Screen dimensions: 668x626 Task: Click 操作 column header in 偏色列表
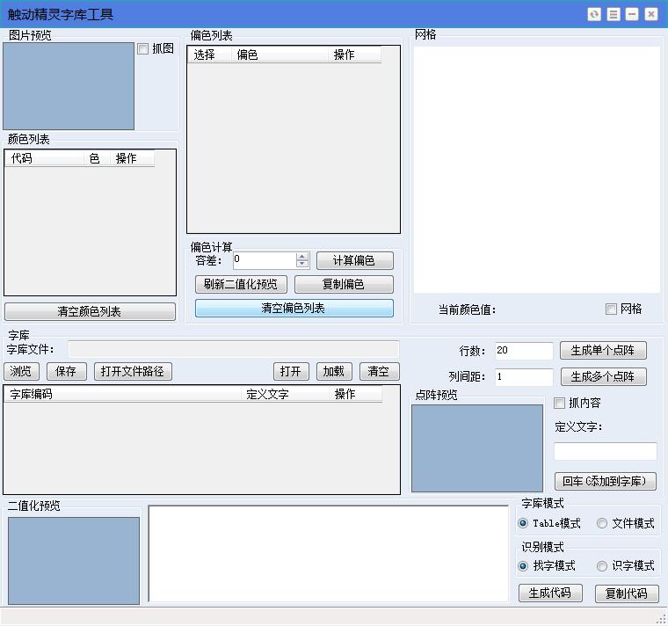pos(354,55)
